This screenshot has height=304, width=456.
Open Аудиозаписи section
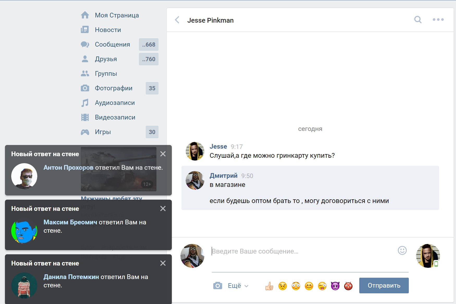[115, 103]
